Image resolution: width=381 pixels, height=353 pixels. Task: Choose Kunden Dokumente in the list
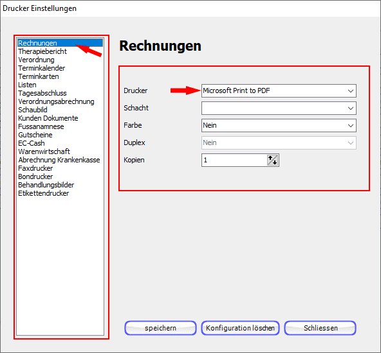click(48, 118)
